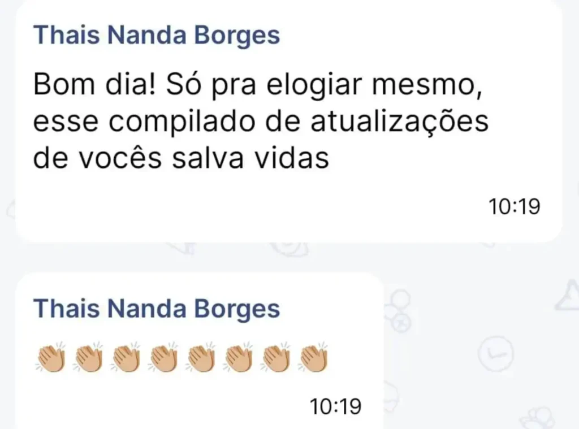Select the 'de vocês' text in the message
579x429 pixels.
(97, 158)
